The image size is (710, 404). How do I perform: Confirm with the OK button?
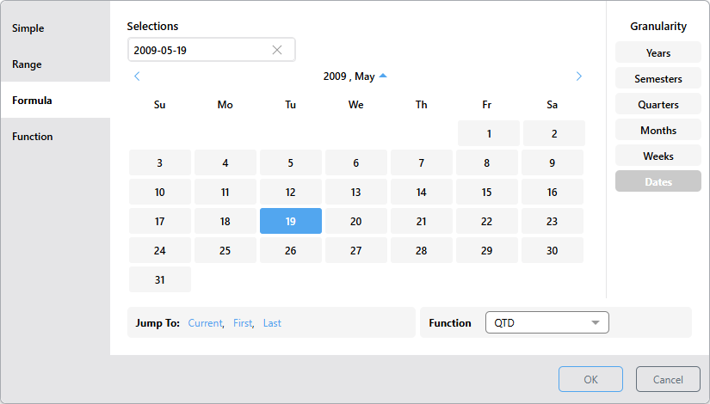click(x=590, y=379)
